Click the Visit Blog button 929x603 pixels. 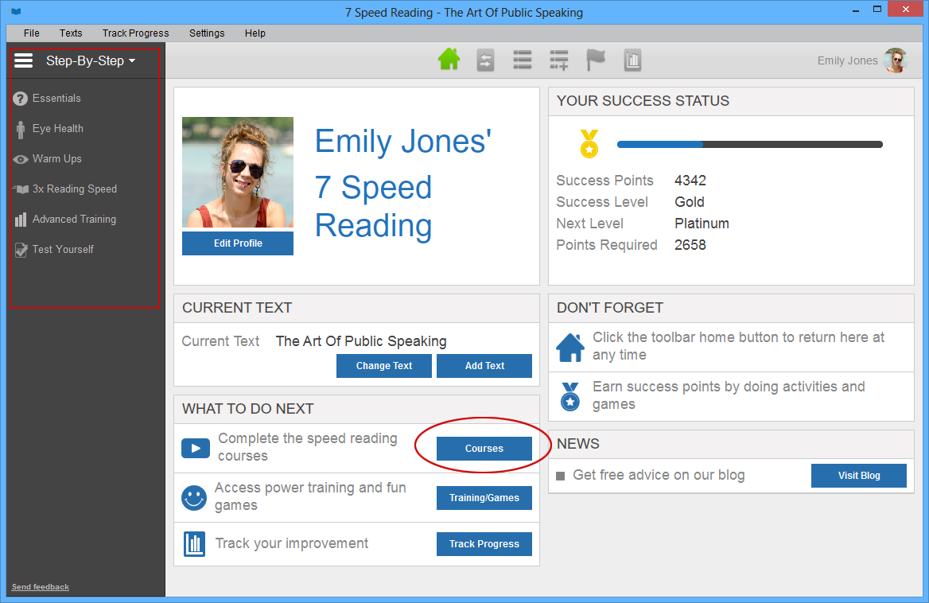pyautogui.click(x=858, y=475)
